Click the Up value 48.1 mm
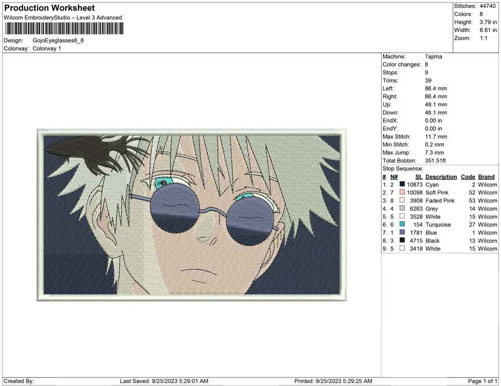The width and height of the screenshot is (501, 386). [x=436, y=104]
